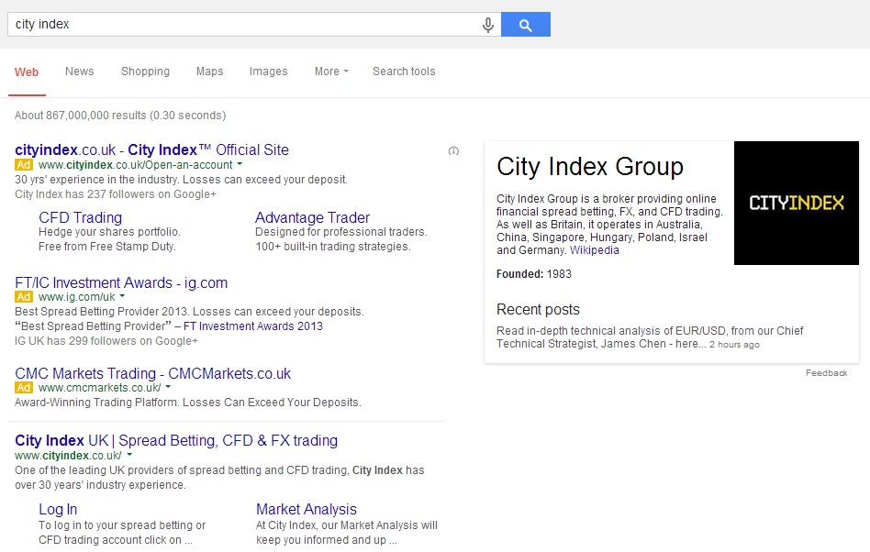Viewport: 870px width, 552px height.
Task: Click the Ad badge on the cmcmarkets listing
Action: 24,388
